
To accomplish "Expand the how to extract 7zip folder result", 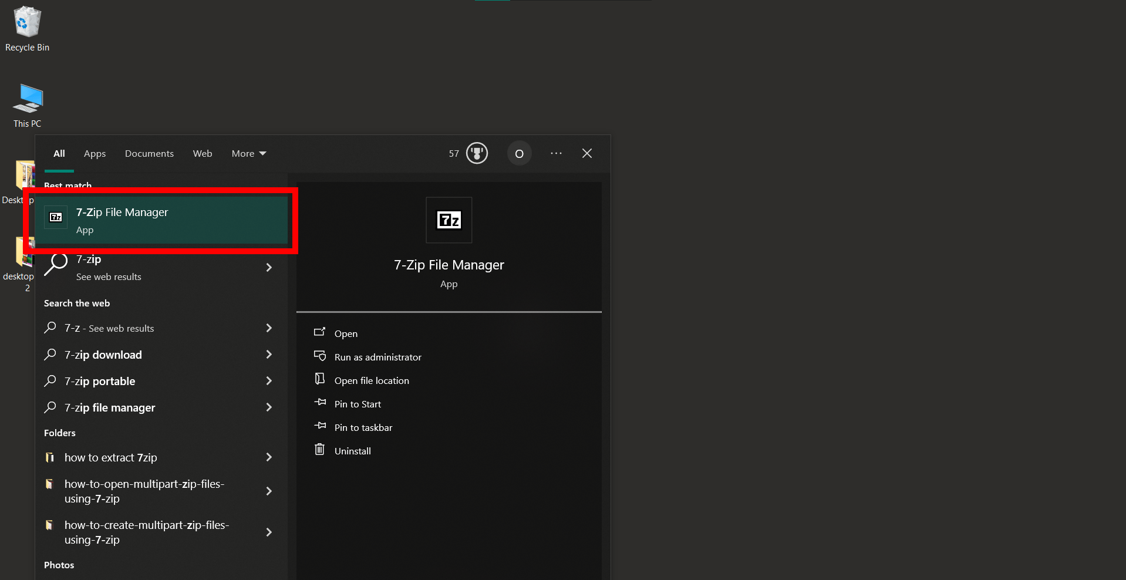I will click(269, 457).
